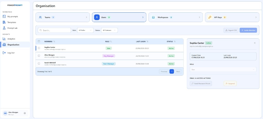Open the Teams tab card

coord(63,17)
